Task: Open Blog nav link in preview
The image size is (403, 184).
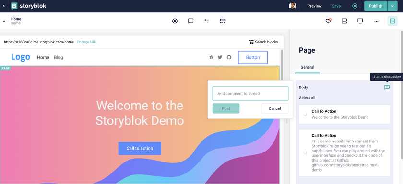Action: tap(59, 57)
